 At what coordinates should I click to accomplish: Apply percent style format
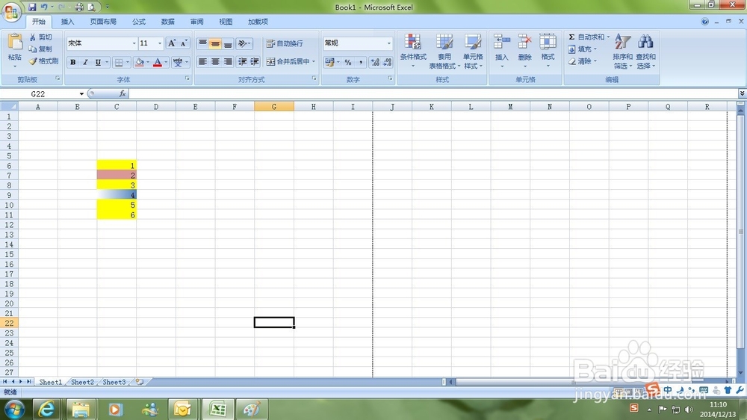[x=348, y=63]
